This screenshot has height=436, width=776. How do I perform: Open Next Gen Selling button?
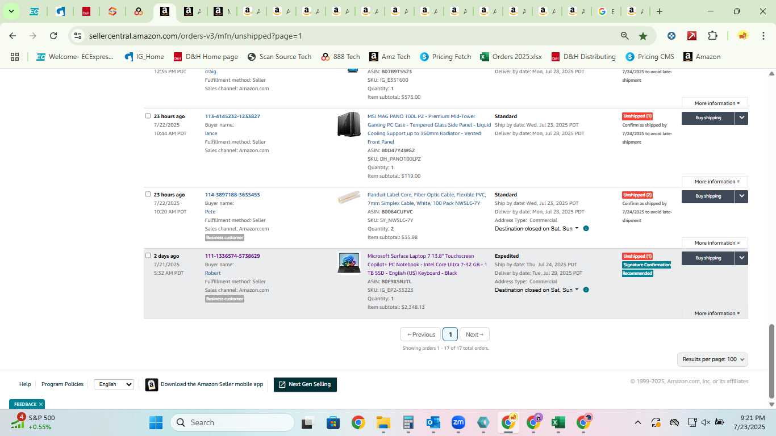point(305,384)
